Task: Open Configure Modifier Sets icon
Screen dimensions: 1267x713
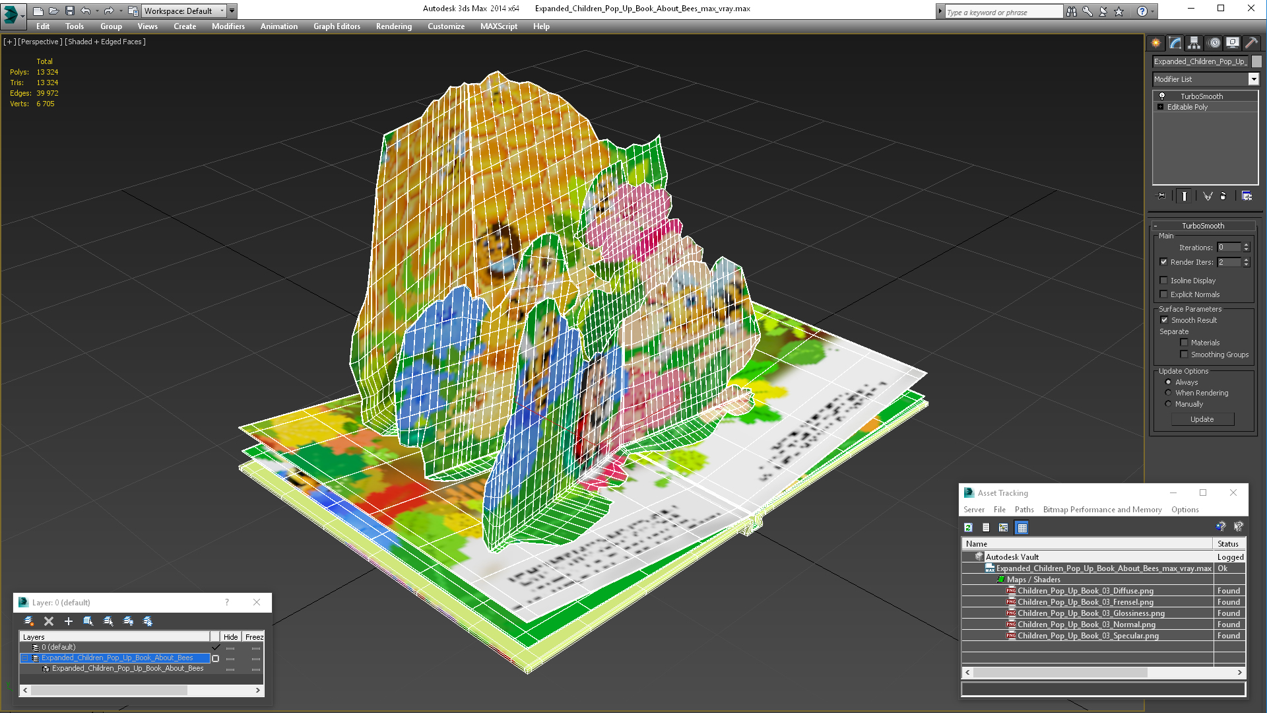Action: tap(1247, 196)
